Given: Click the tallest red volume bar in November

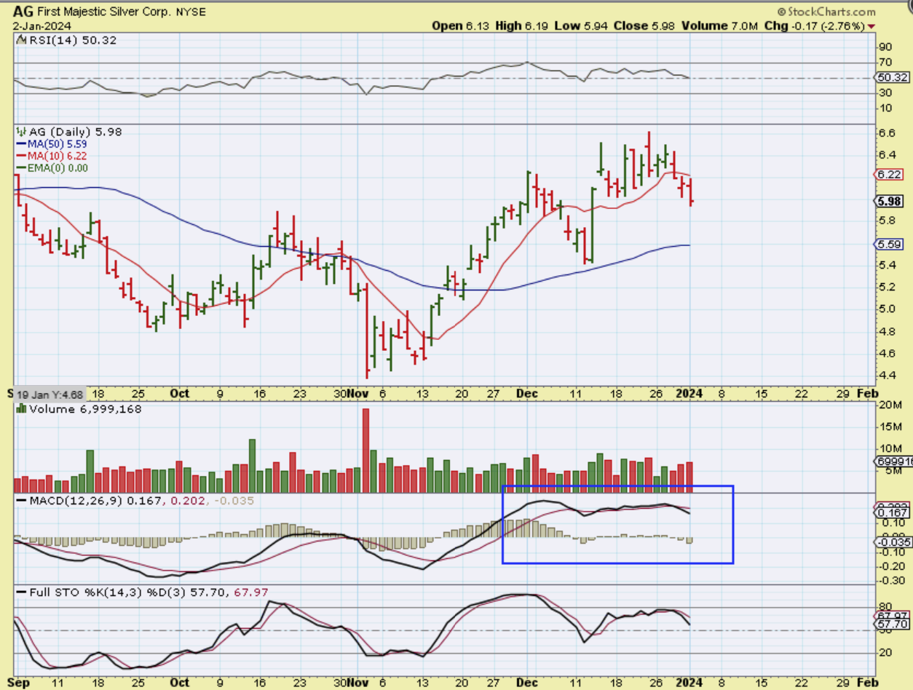Looking at the screenshot, I should 365,451.
